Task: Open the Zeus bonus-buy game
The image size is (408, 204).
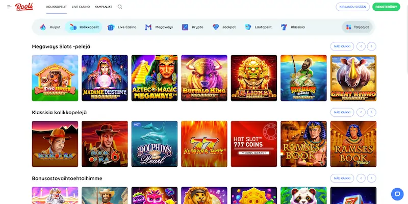Action: pyautogui.click(x=55, y=195)
